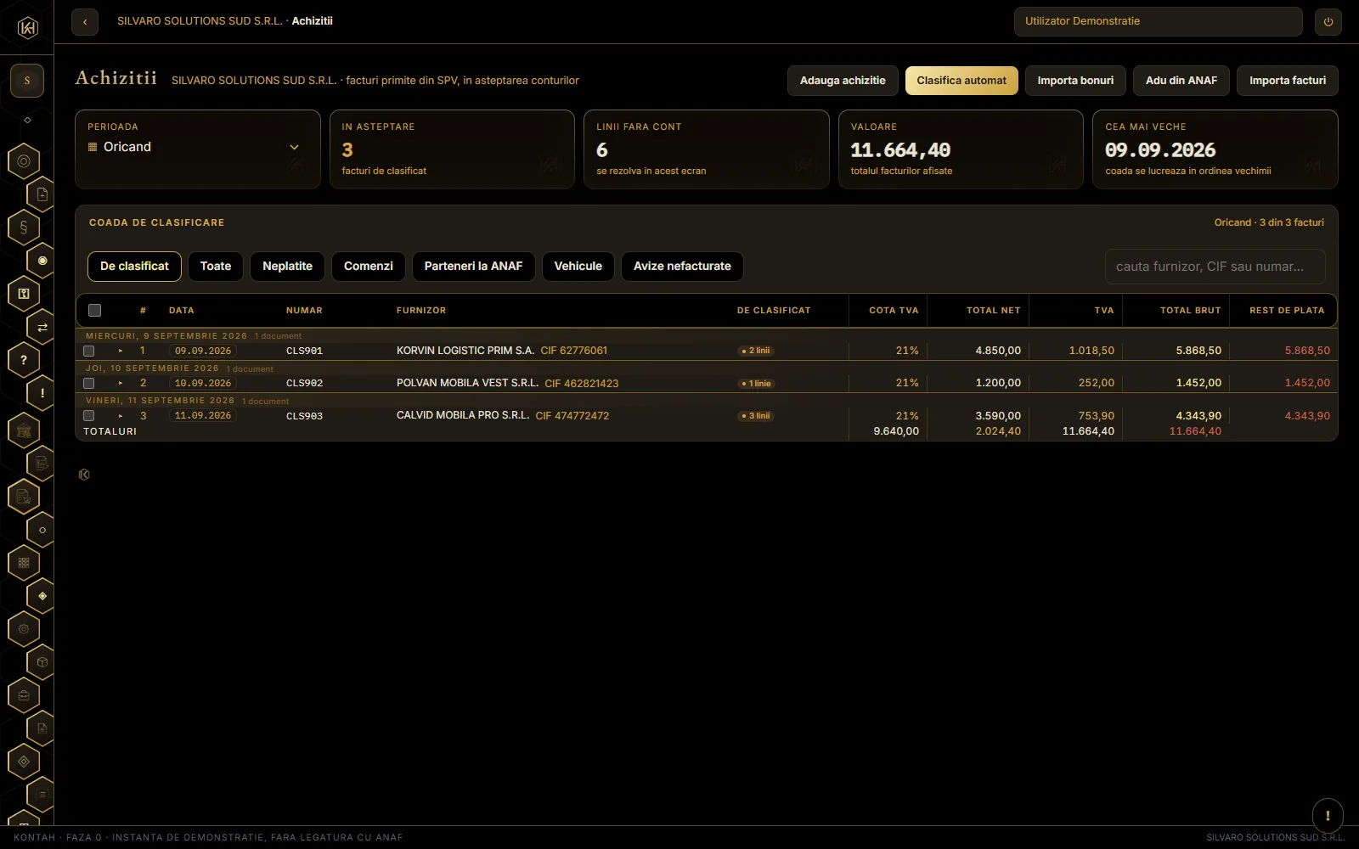
Task: Open the question-mark hexagon in sidebar
Action: [x=24, y=360]
